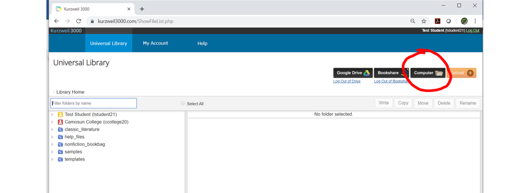Click the Copy button
The image size is (530, 193).
[x=403, y=103]
